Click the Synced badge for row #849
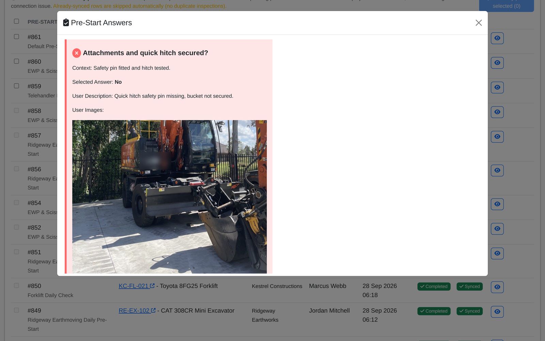545x341 pixels. 469,311
